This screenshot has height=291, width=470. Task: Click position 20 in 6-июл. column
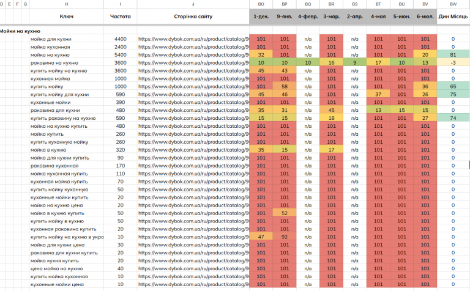(x=425, y=55)
